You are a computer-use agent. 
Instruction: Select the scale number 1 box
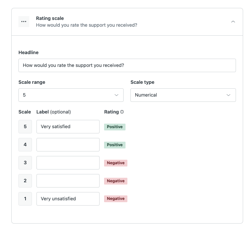click(25, 199)
